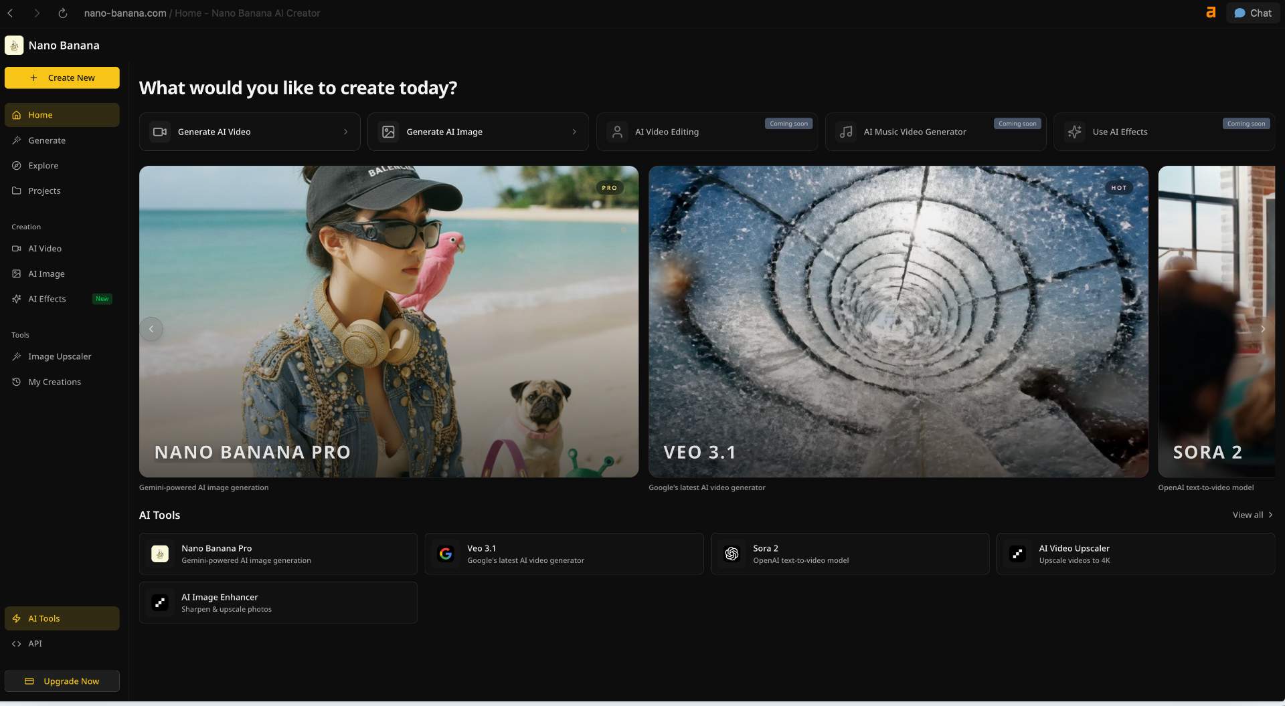Go back using the browser back arrow

click(11, 13)
